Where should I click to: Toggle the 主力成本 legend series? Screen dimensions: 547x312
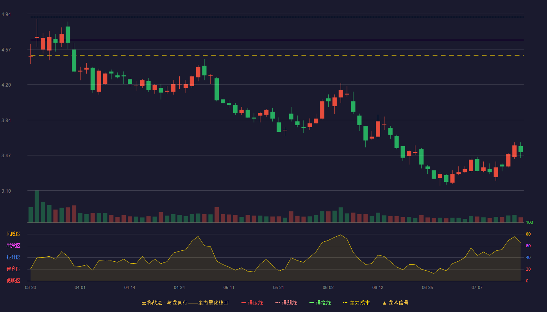coord(356,303)
